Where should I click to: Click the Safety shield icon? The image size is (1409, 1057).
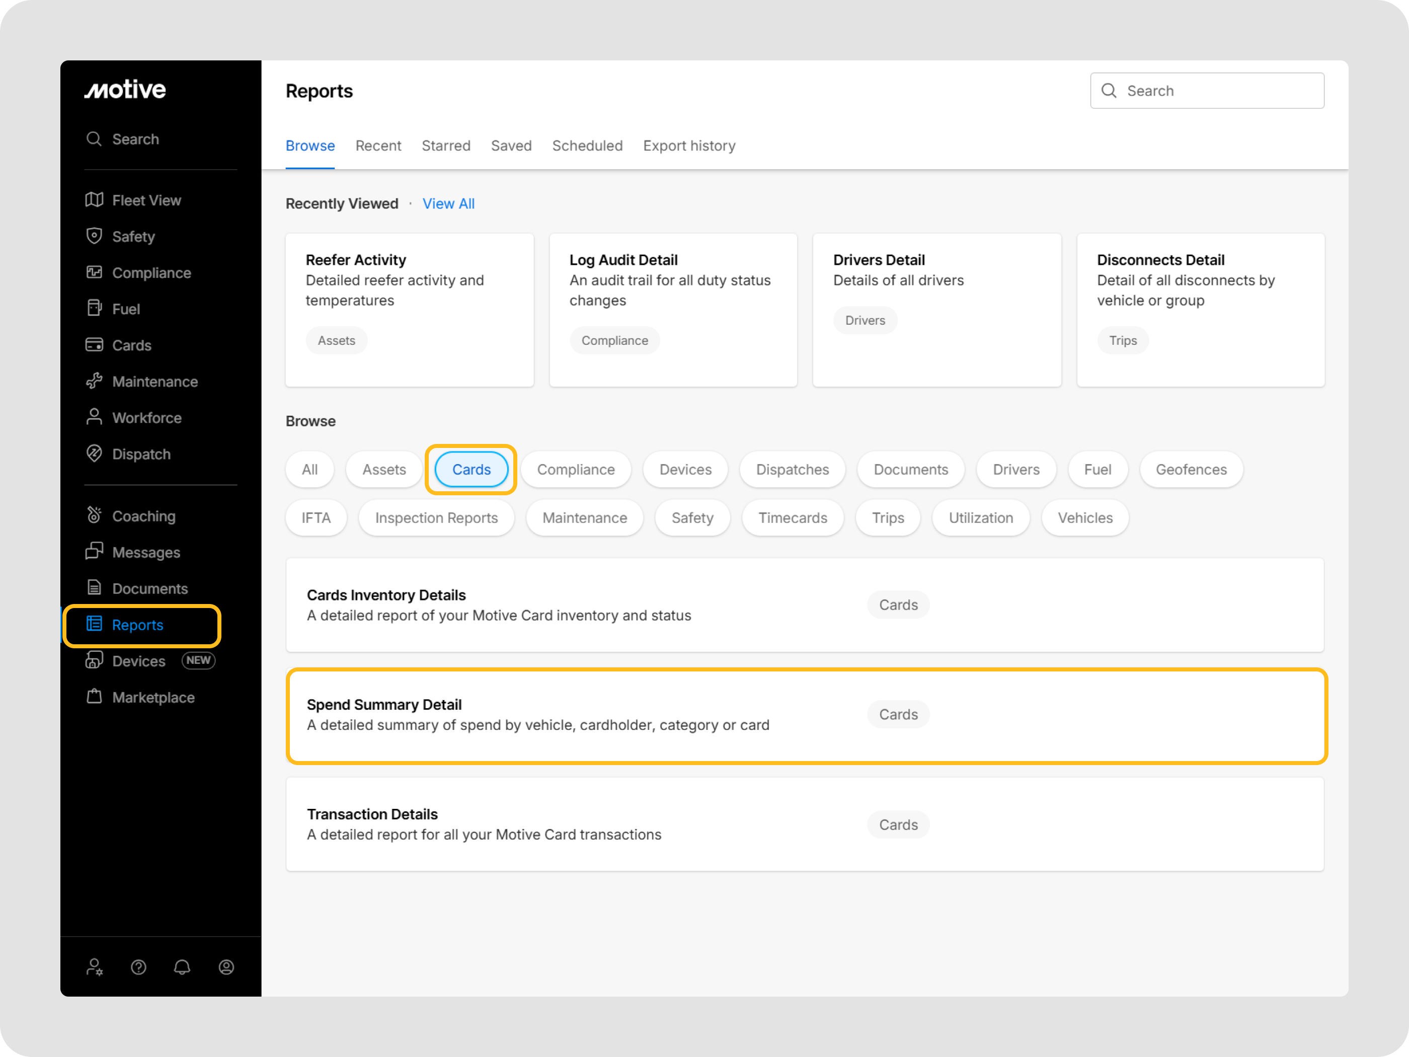(x=94, y=237)
